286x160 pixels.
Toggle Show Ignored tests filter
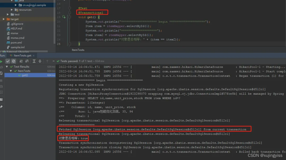point(14,61)
